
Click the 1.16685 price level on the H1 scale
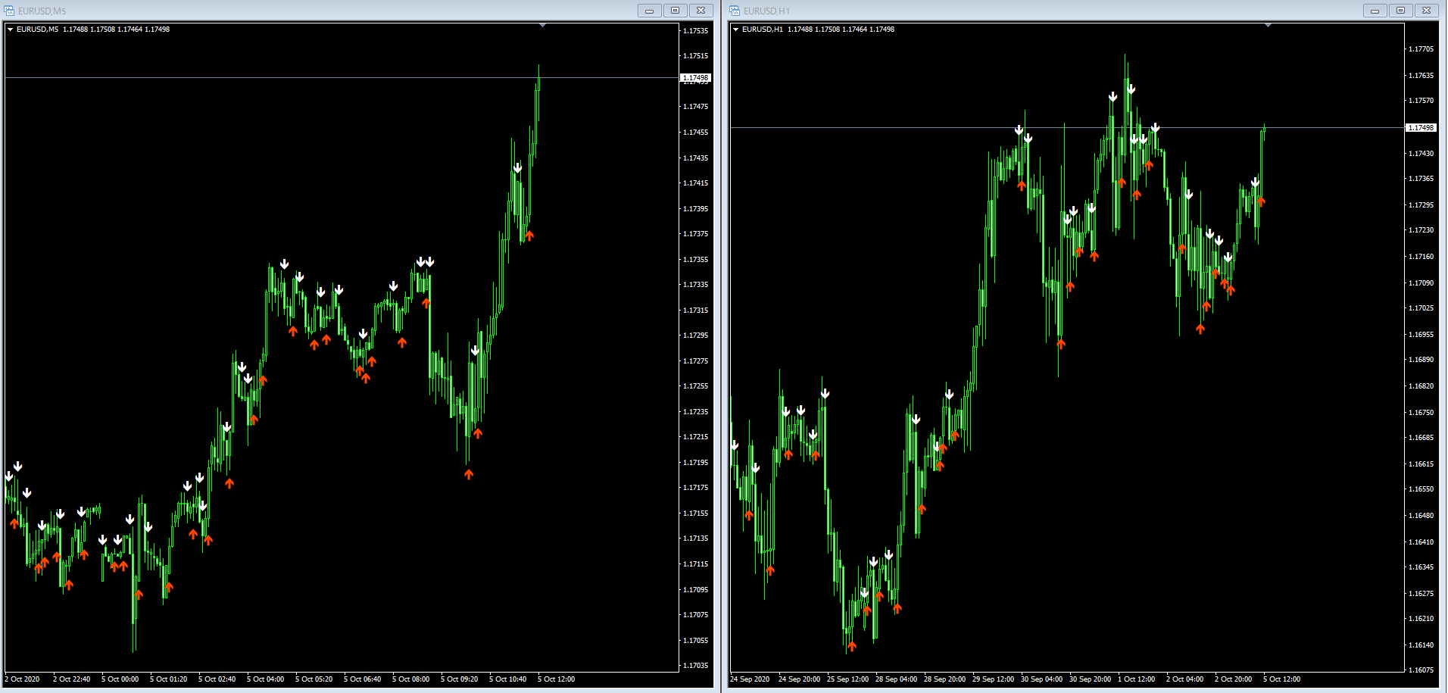(x=1421, y=438)
